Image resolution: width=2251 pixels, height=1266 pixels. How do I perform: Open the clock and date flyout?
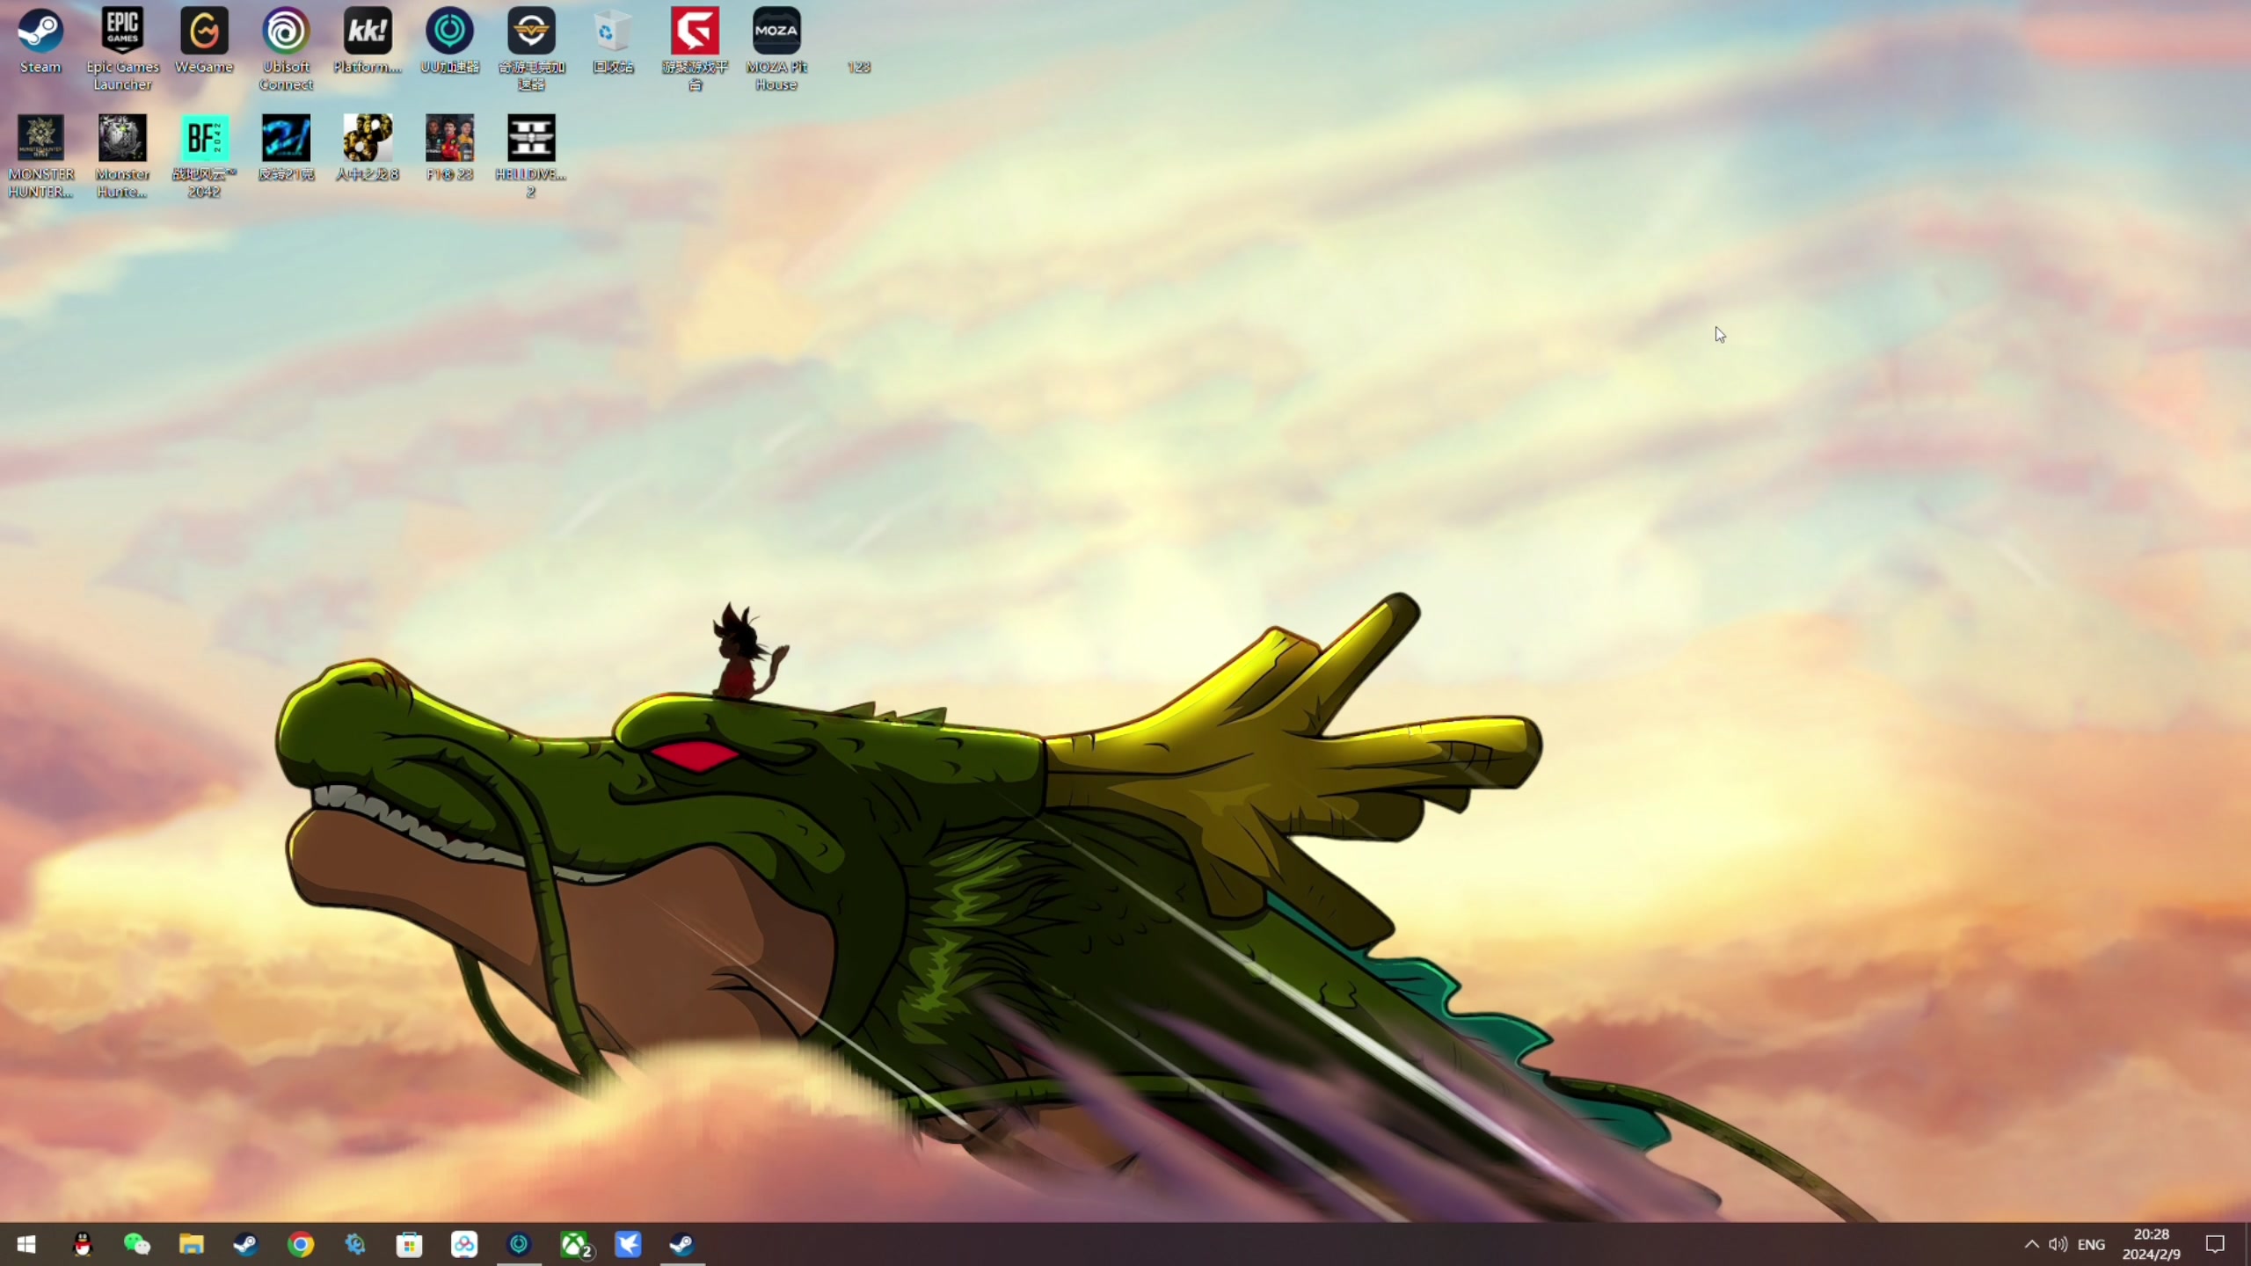pos(2151,1244)
